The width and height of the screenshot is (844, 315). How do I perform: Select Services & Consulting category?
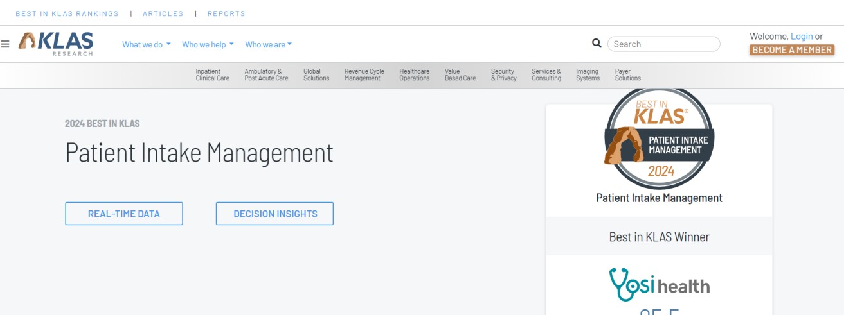(546, 75)
